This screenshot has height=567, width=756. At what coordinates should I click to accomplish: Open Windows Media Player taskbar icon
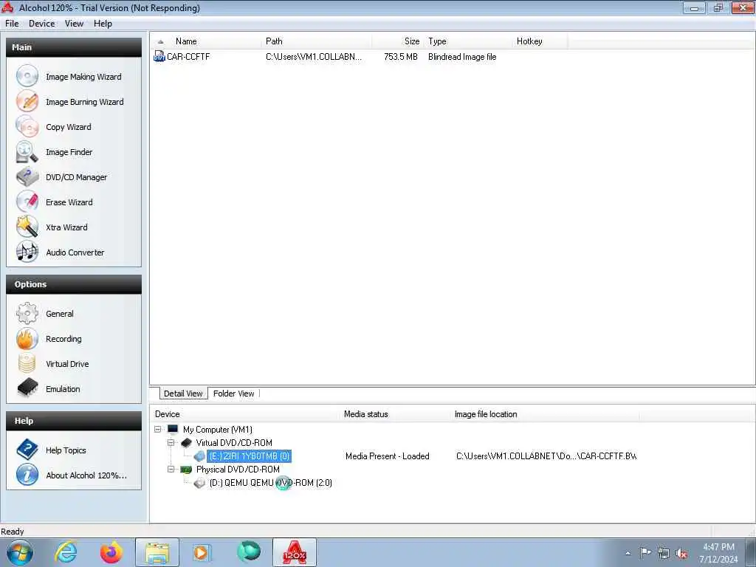(202, 552)
